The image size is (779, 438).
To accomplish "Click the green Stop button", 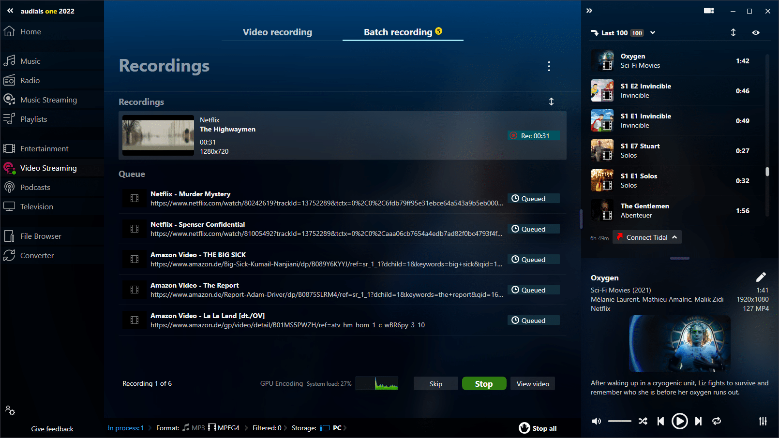I will pos(484,383).
